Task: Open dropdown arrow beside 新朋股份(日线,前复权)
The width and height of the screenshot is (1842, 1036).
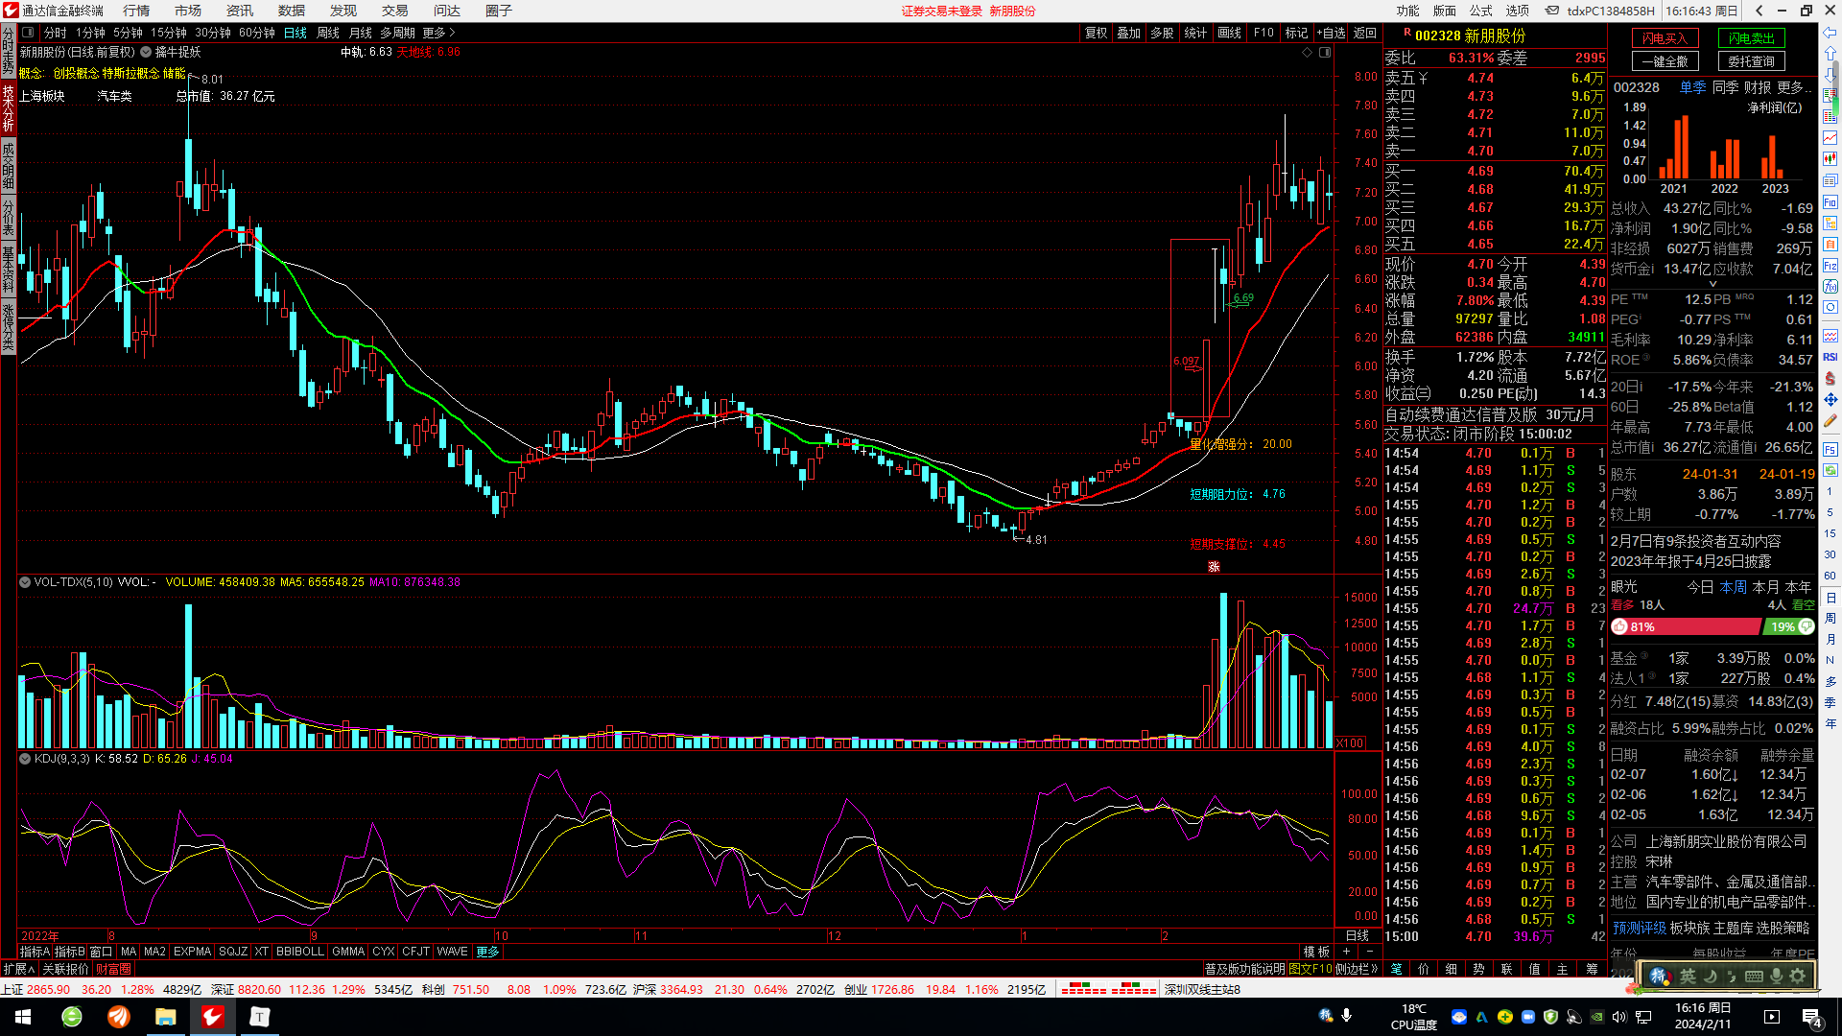Action: tap(146, 52)
